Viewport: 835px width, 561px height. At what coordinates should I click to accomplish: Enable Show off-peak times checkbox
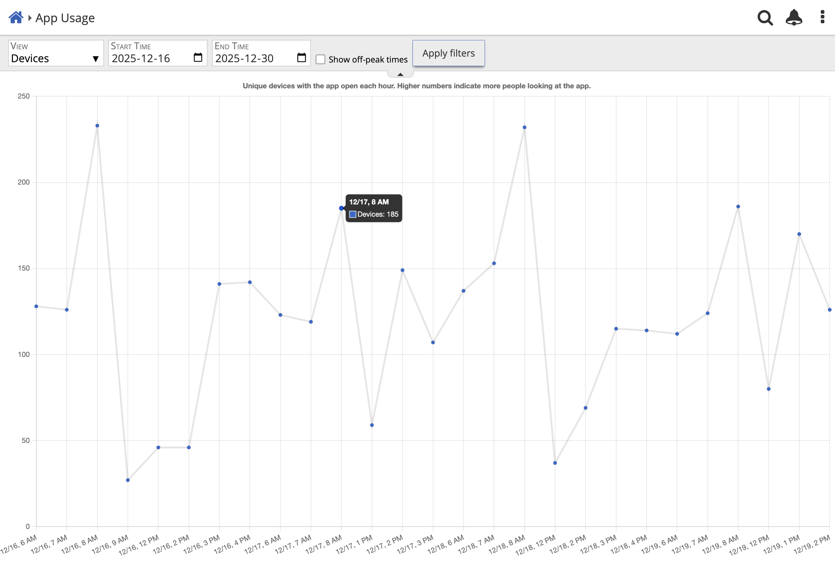pyautogui.click(x=320, y=60)
